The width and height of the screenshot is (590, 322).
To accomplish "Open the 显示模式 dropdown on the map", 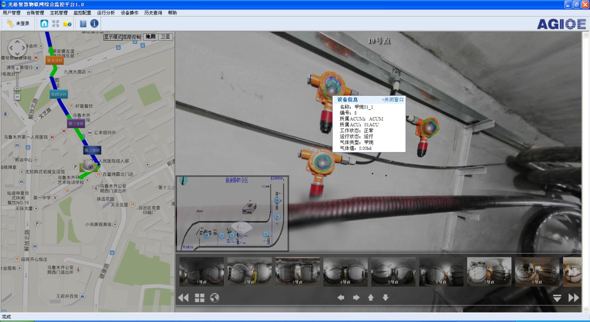I will (113, 37).
